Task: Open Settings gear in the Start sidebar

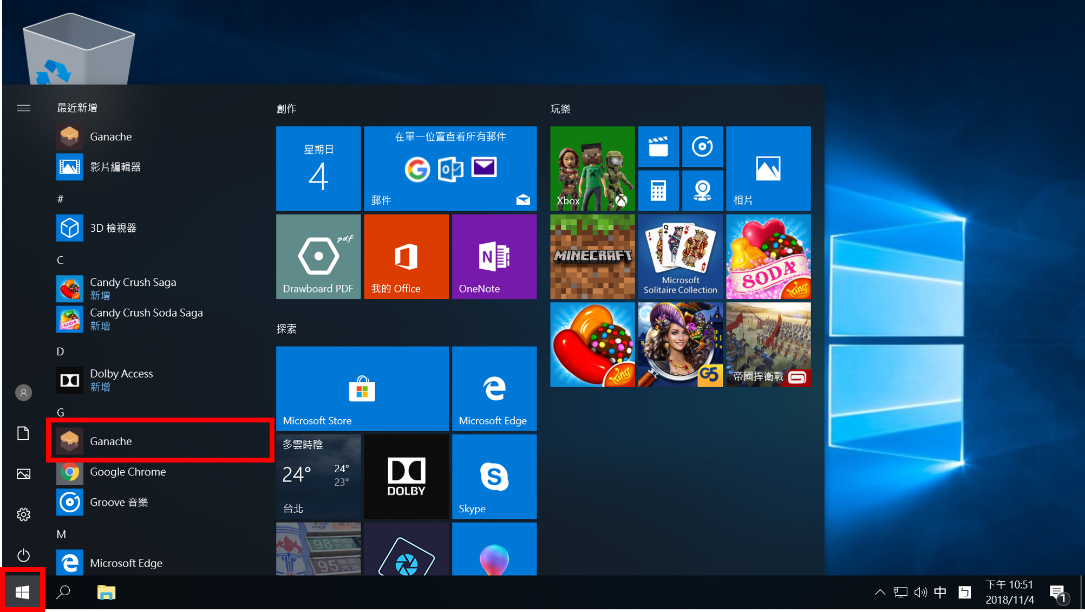Action: (x=23, y=514)
